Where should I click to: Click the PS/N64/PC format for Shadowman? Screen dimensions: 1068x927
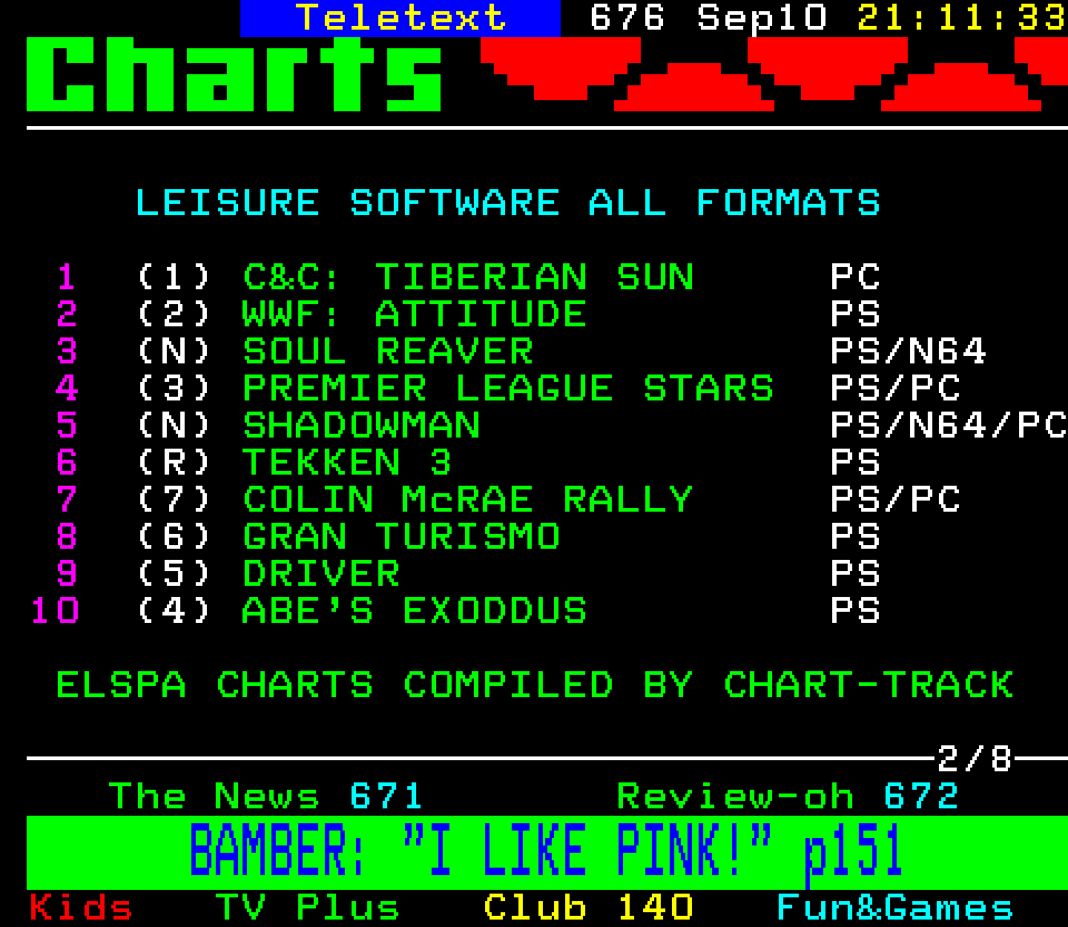point(949,426)
